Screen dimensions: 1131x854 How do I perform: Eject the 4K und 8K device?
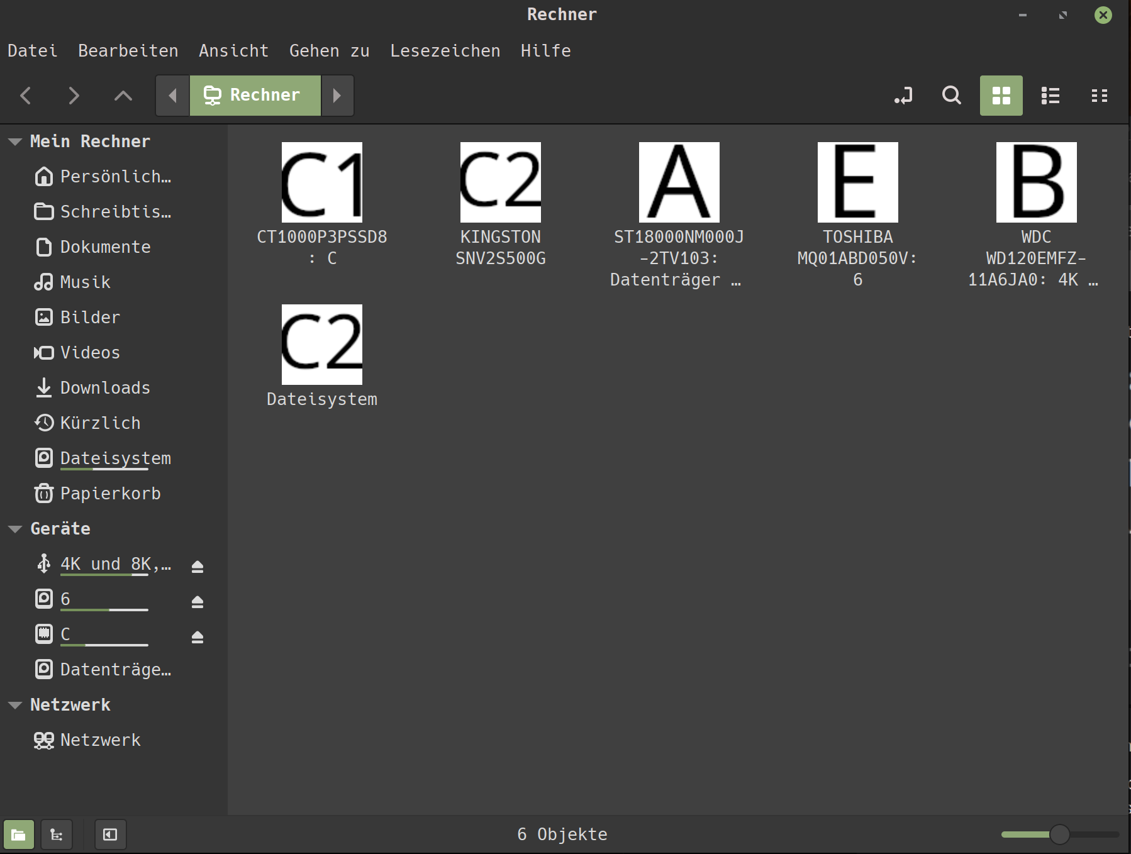click(x=198, y=567)
